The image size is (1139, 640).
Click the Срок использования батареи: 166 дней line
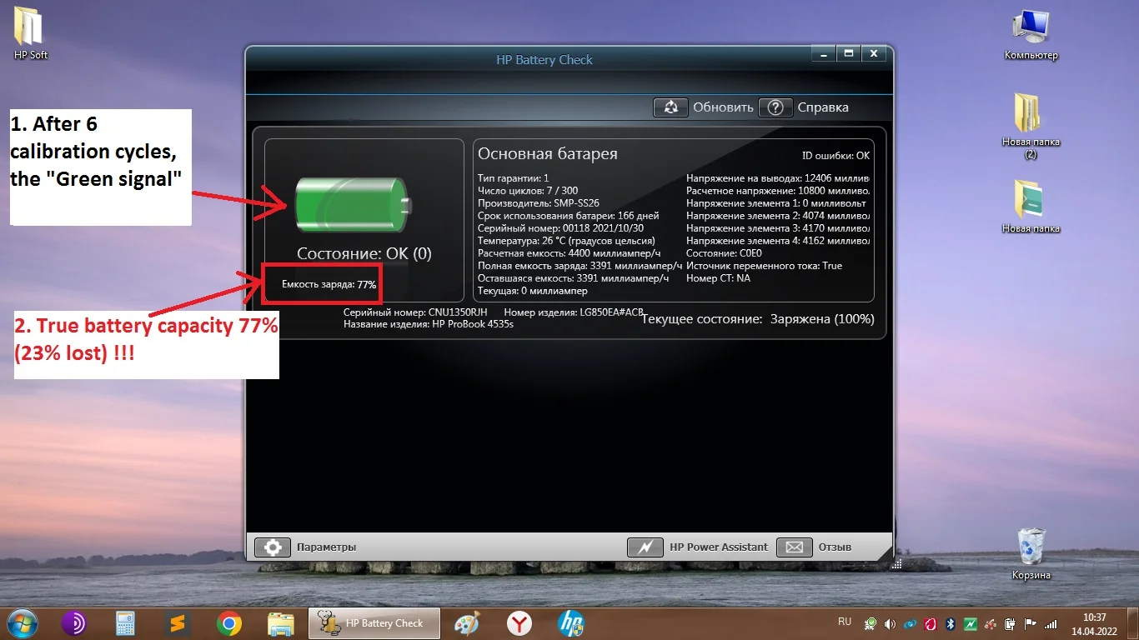[x=568, y=216]
